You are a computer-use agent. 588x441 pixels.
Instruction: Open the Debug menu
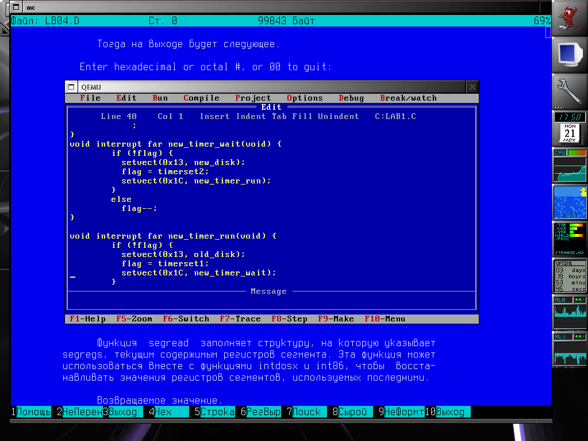tap(351, 98)
